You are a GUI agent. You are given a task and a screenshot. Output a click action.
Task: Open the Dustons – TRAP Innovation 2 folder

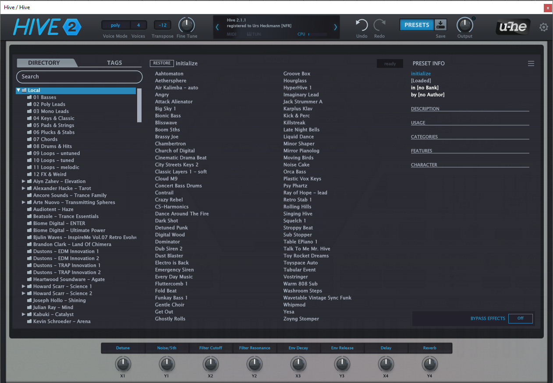[x=67, y=272]
